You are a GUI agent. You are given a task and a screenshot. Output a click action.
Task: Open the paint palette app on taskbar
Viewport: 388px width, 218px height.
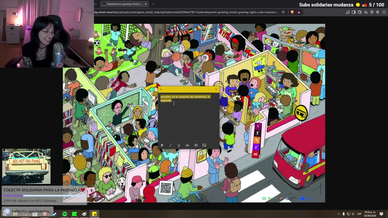84,214
